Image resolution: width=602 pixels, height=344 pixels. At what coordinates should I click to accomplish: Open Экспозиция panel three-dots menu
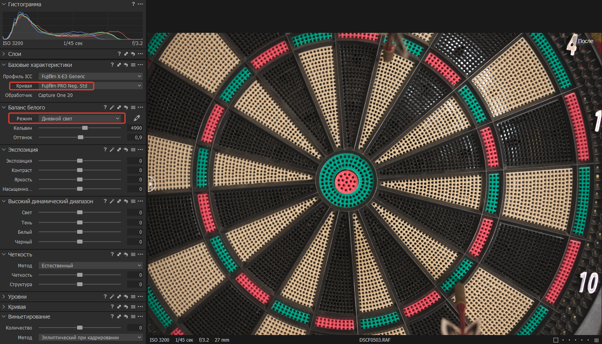(x=140, y=149)
